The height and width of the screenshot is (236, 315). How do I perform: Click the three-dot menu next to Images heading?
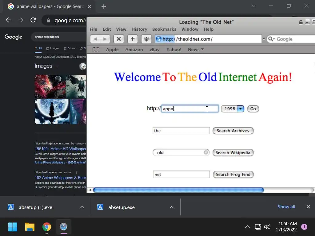[x=57, y=66]
